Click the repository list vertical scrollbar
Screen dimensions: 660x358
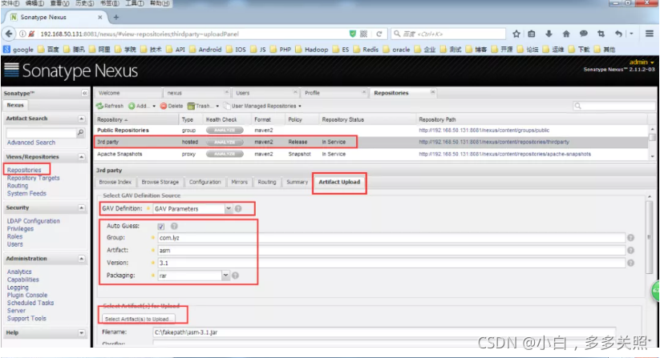(x=652, y=143)
